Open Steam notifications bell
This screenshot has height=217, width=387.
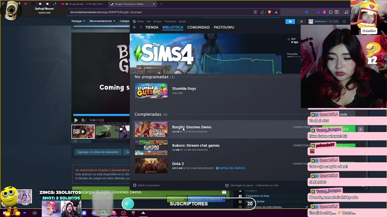[301, 21]
